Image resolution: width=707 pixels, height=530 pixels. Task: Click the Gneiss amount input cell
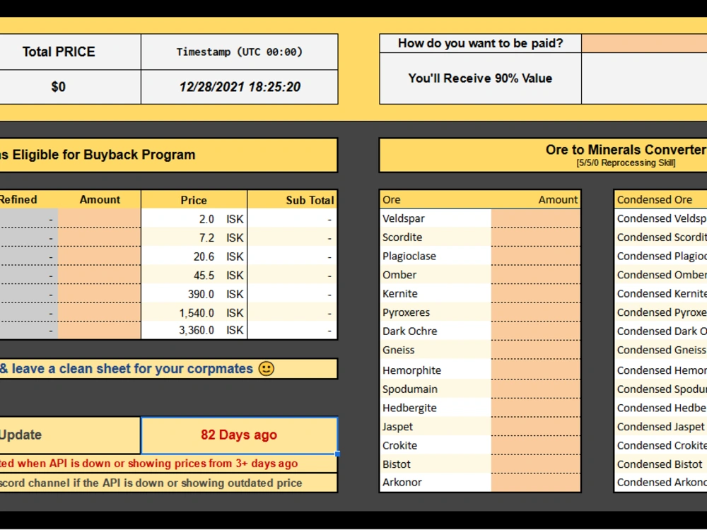coord(536,350)
